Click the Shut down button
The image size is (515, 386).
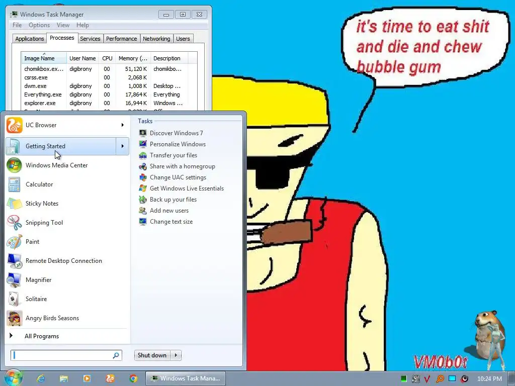pyautogui.click(x=152, y=355)
